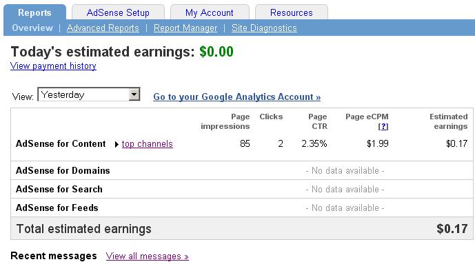Screen dimensions: 475x262
Task: Open the View dropdown arrow button
Action: (134, 94)
